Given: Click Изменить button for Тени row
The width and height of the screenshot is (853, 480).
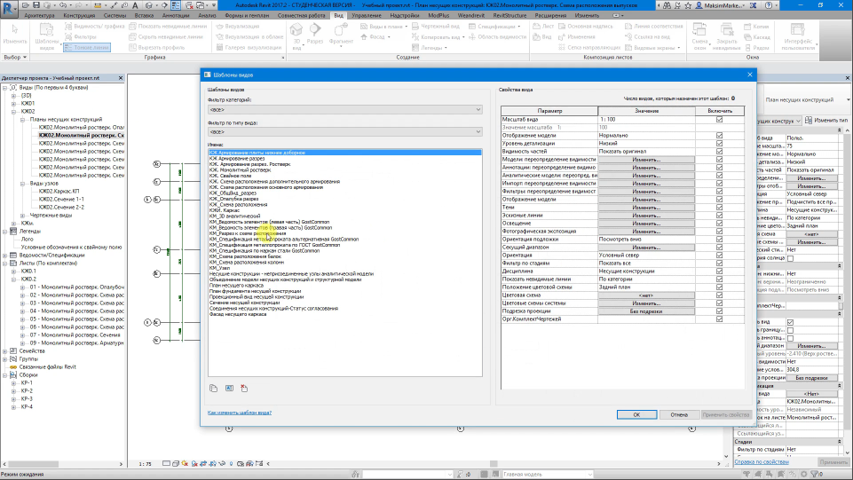Looking at the screenshot, I should coord(646,207).
